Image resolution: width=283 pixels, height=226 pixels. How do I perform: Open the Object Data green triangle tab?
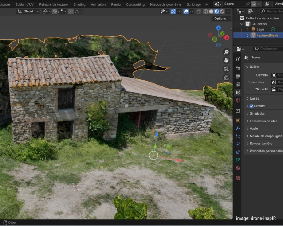tap(237, 160)
